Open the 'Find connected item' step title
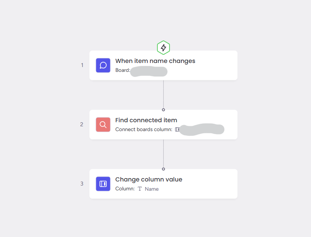Screen dimensions: 311x237 click(146, 120)
